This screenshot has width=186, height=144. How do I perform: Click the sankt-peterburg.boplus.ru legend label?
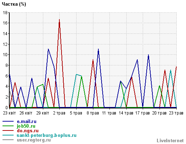[x=46, y=135]
